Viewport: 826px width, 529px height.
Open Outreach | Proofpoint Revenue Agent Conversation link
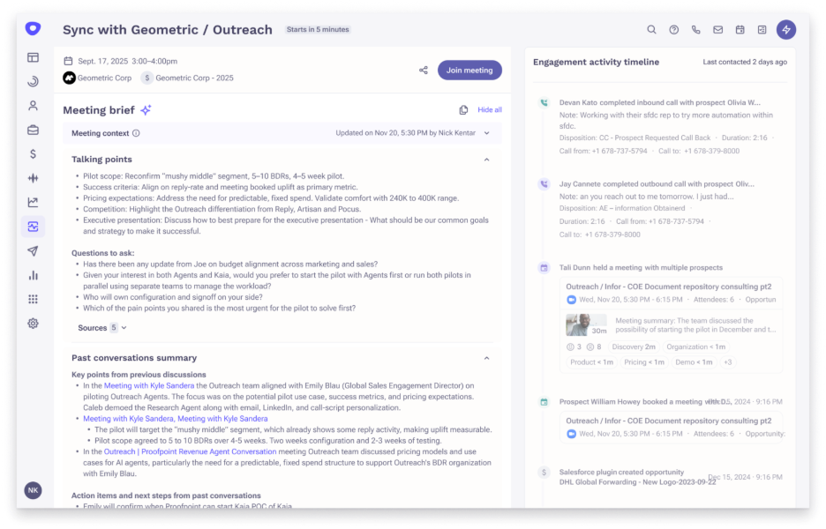190,451
